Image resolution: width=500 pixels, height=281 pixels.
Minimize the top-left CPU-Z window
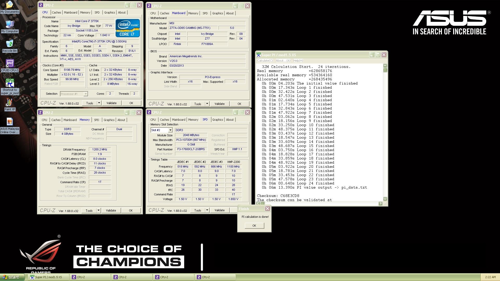coord(127,5)
